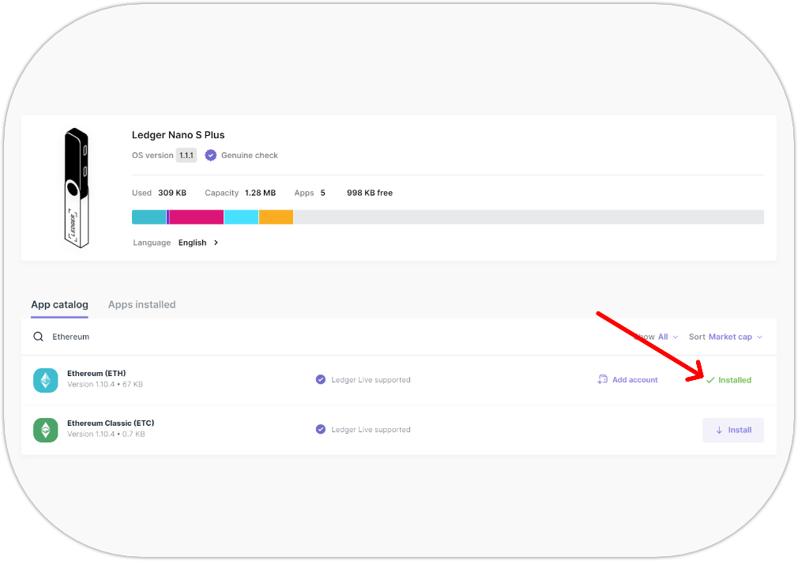Switch to the Apps installed tab
This screenshot has height=561, width=798.
click(x=141, y=304)
